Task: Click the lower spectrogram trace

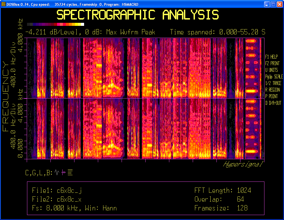Action: point(145,129)
